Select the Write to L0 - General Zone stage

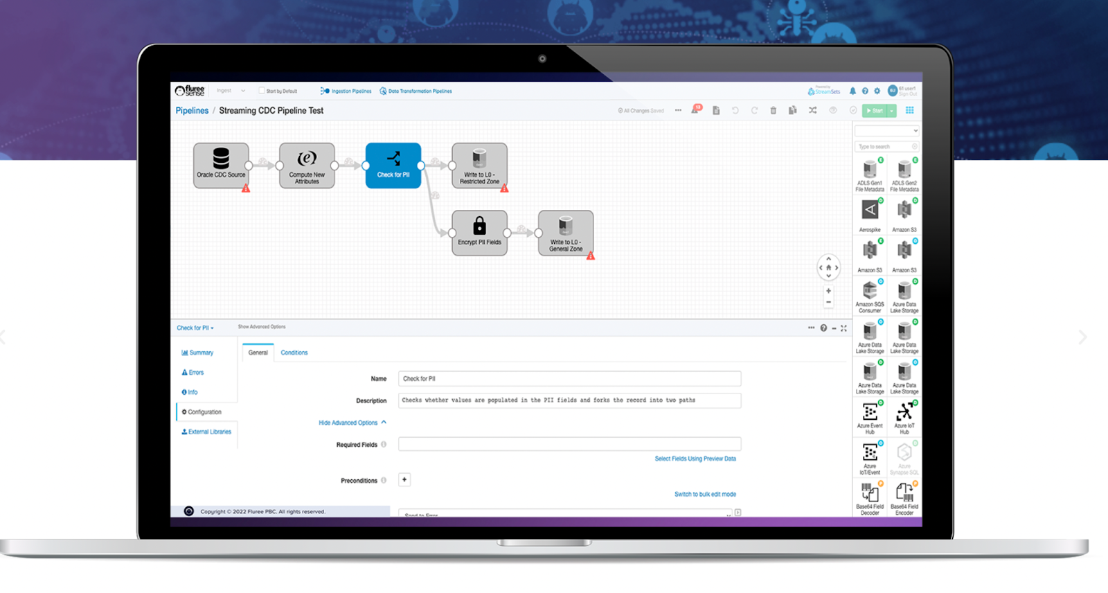566,233
